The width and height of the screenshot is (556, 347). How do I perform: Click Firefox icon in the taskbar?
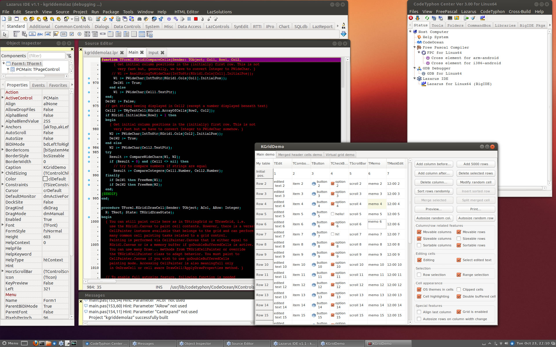tap(35, 343)
